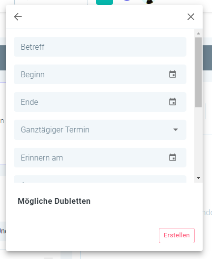Click the teal button behind the dialog top
Screen dimensions: 212x259
coord(104,2)
